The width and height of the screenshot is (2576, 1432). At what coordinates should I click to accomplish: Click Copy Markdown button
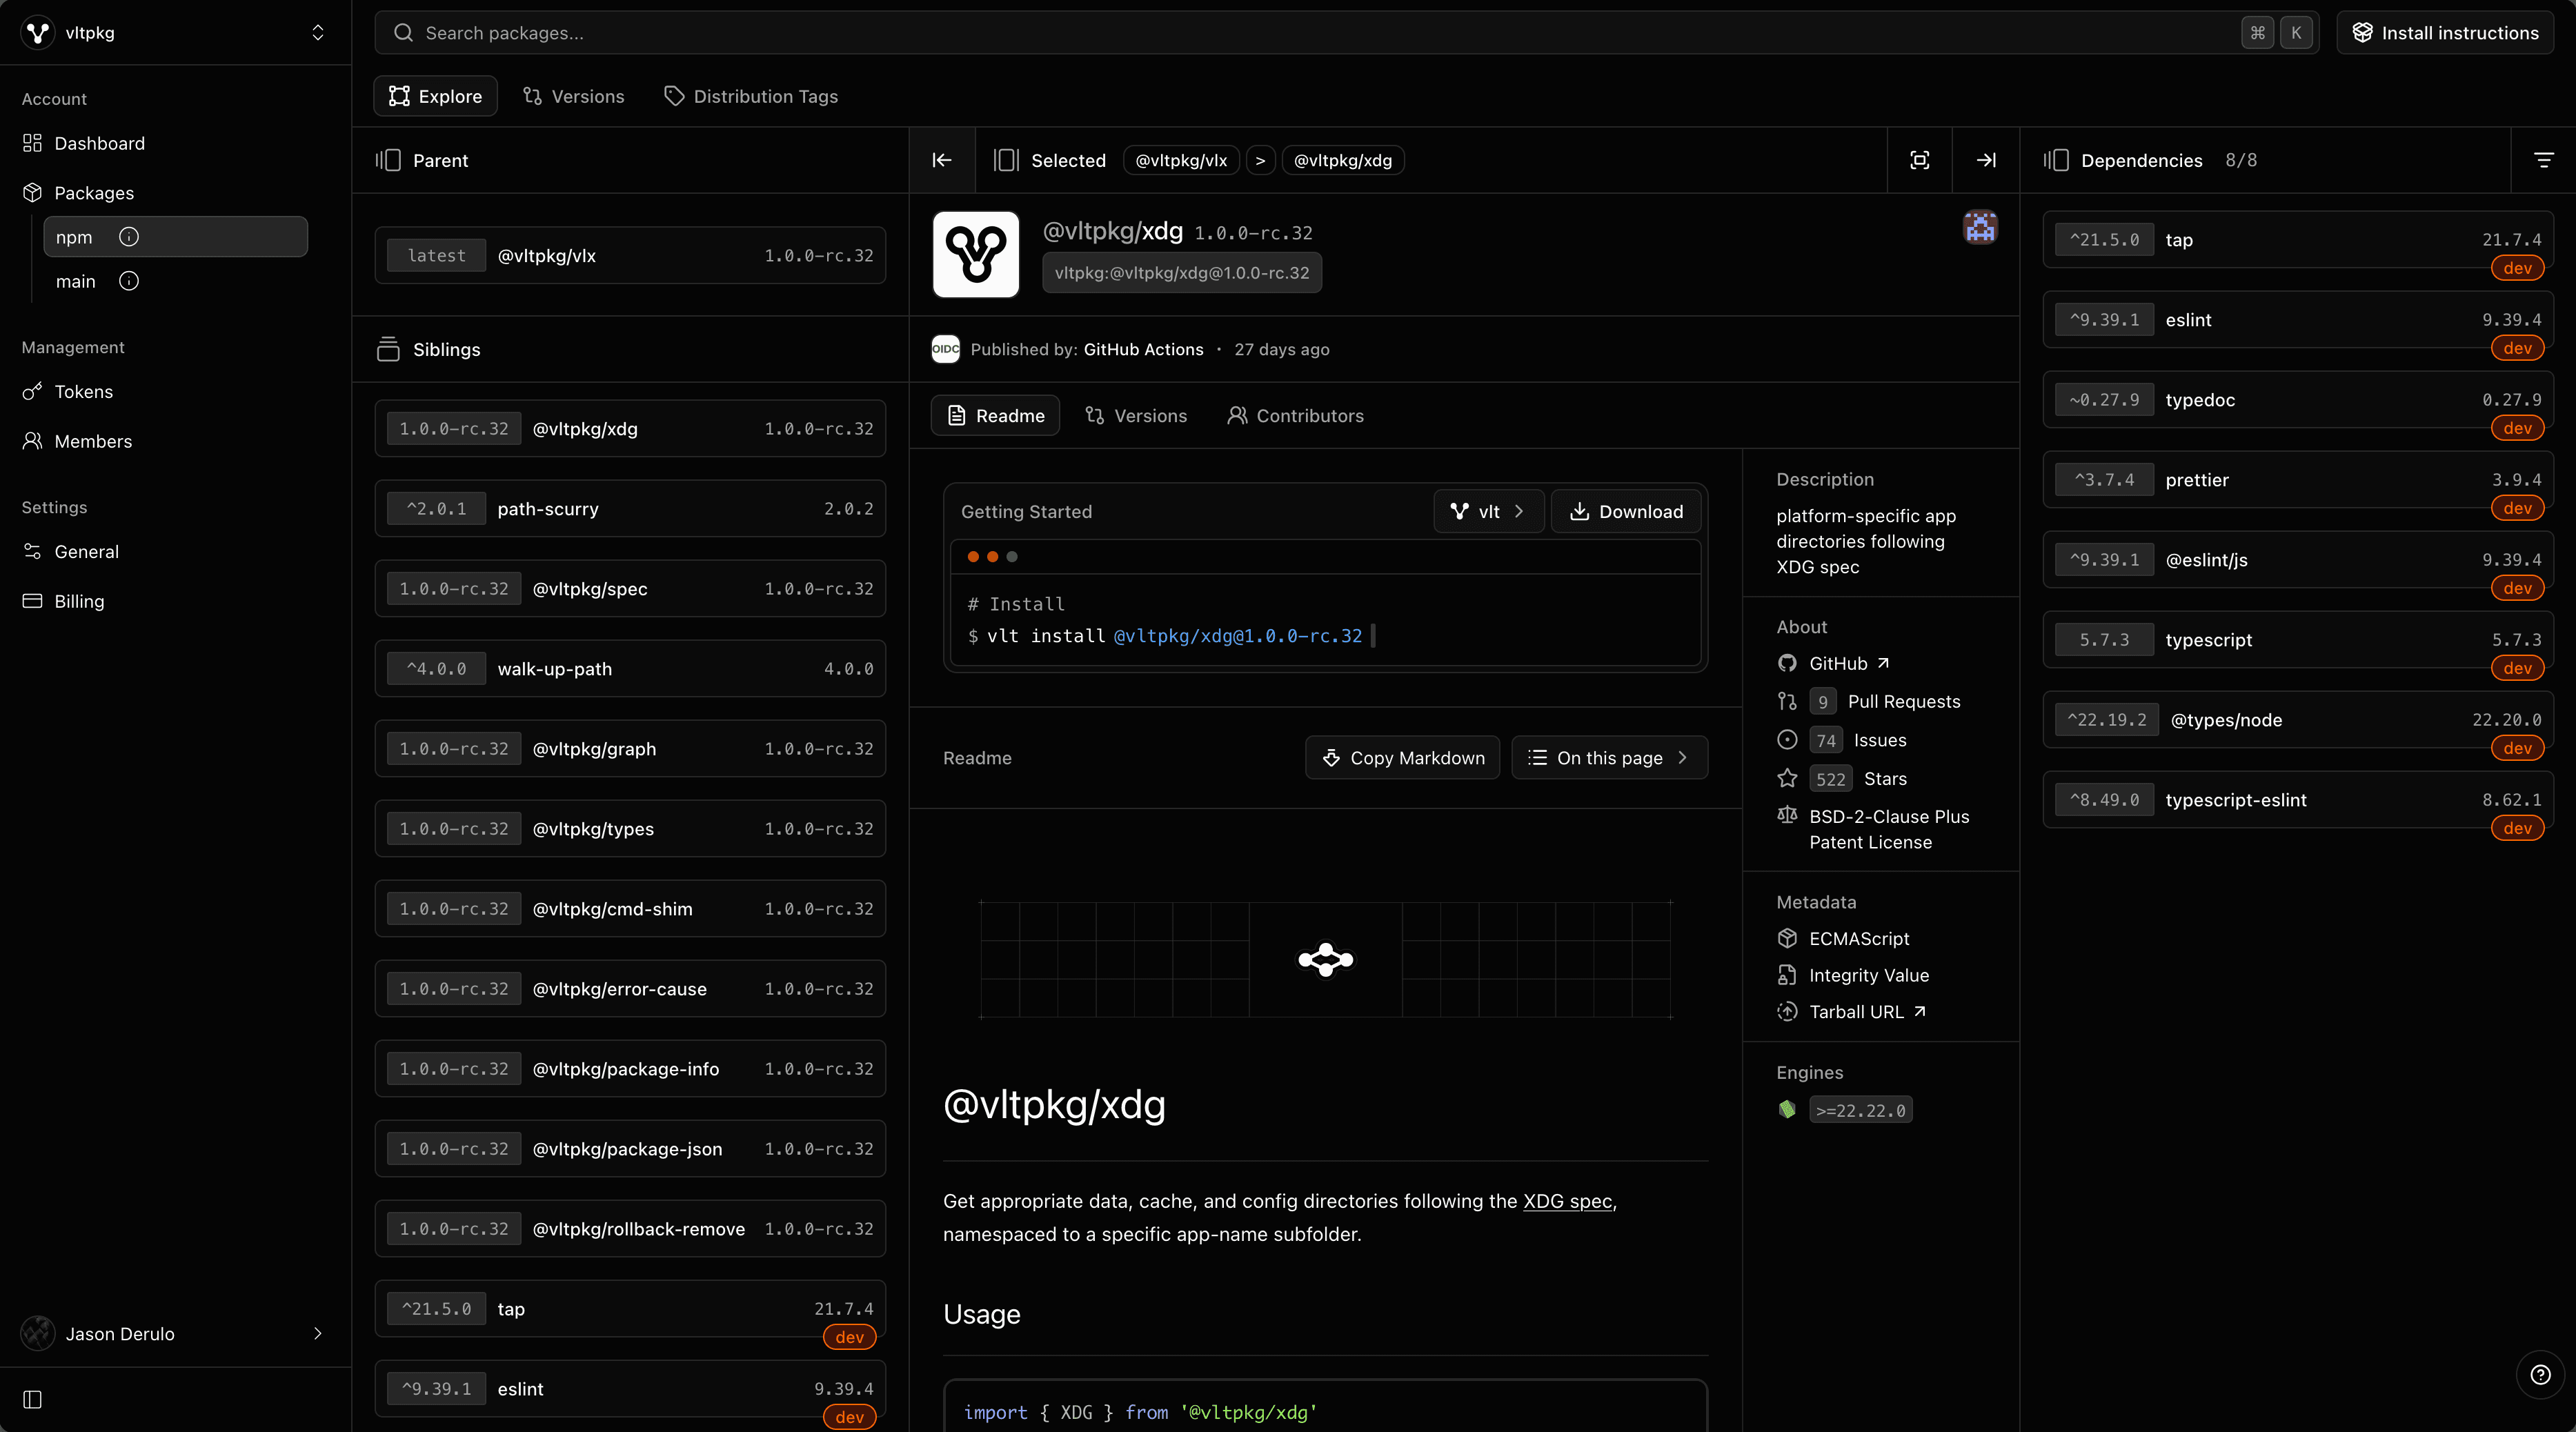[x=1403, y=758]
